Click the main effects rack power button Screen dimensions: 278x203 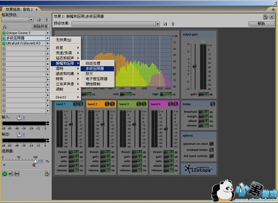pyautogui.click(x=5, y=173)
